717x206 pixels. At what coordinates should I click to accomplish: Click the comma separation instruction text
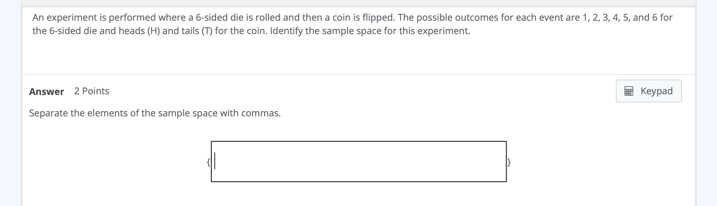155,113
